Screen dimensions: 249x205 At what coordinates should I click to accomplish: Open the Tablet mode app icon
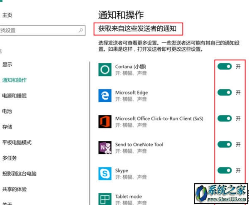tap(105, 199)
